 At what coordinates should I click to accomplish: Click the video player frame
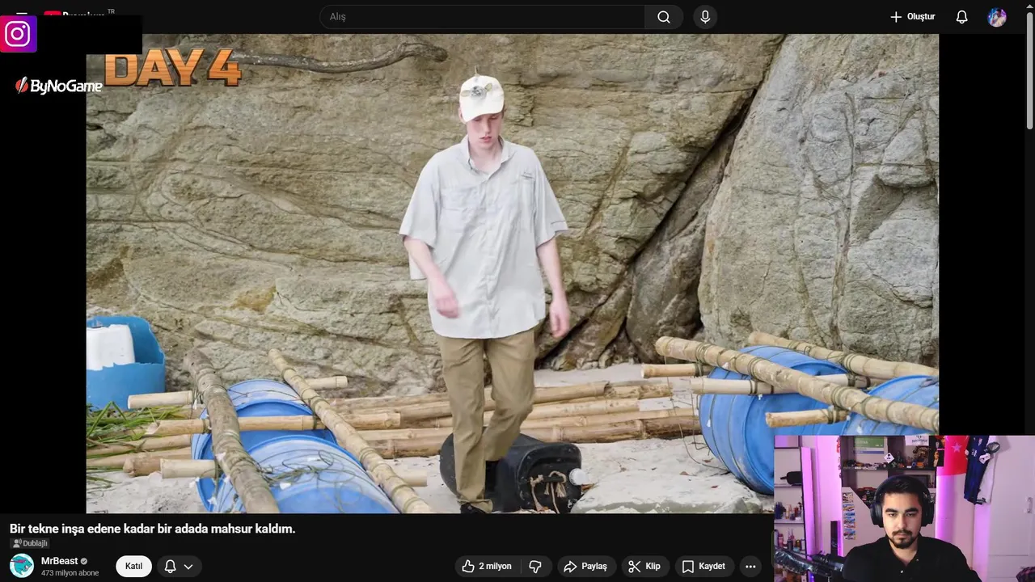coord(513,273)
